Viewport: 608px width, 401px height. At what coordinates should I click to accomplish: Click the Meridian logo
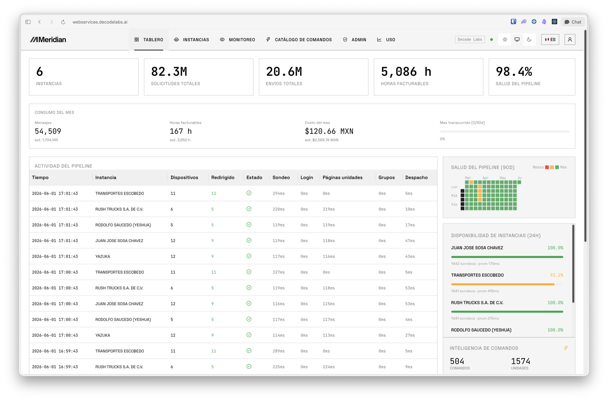(48, 40)
